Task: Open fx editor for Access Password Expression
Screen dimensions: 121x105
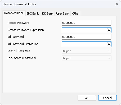Action: 109,30
